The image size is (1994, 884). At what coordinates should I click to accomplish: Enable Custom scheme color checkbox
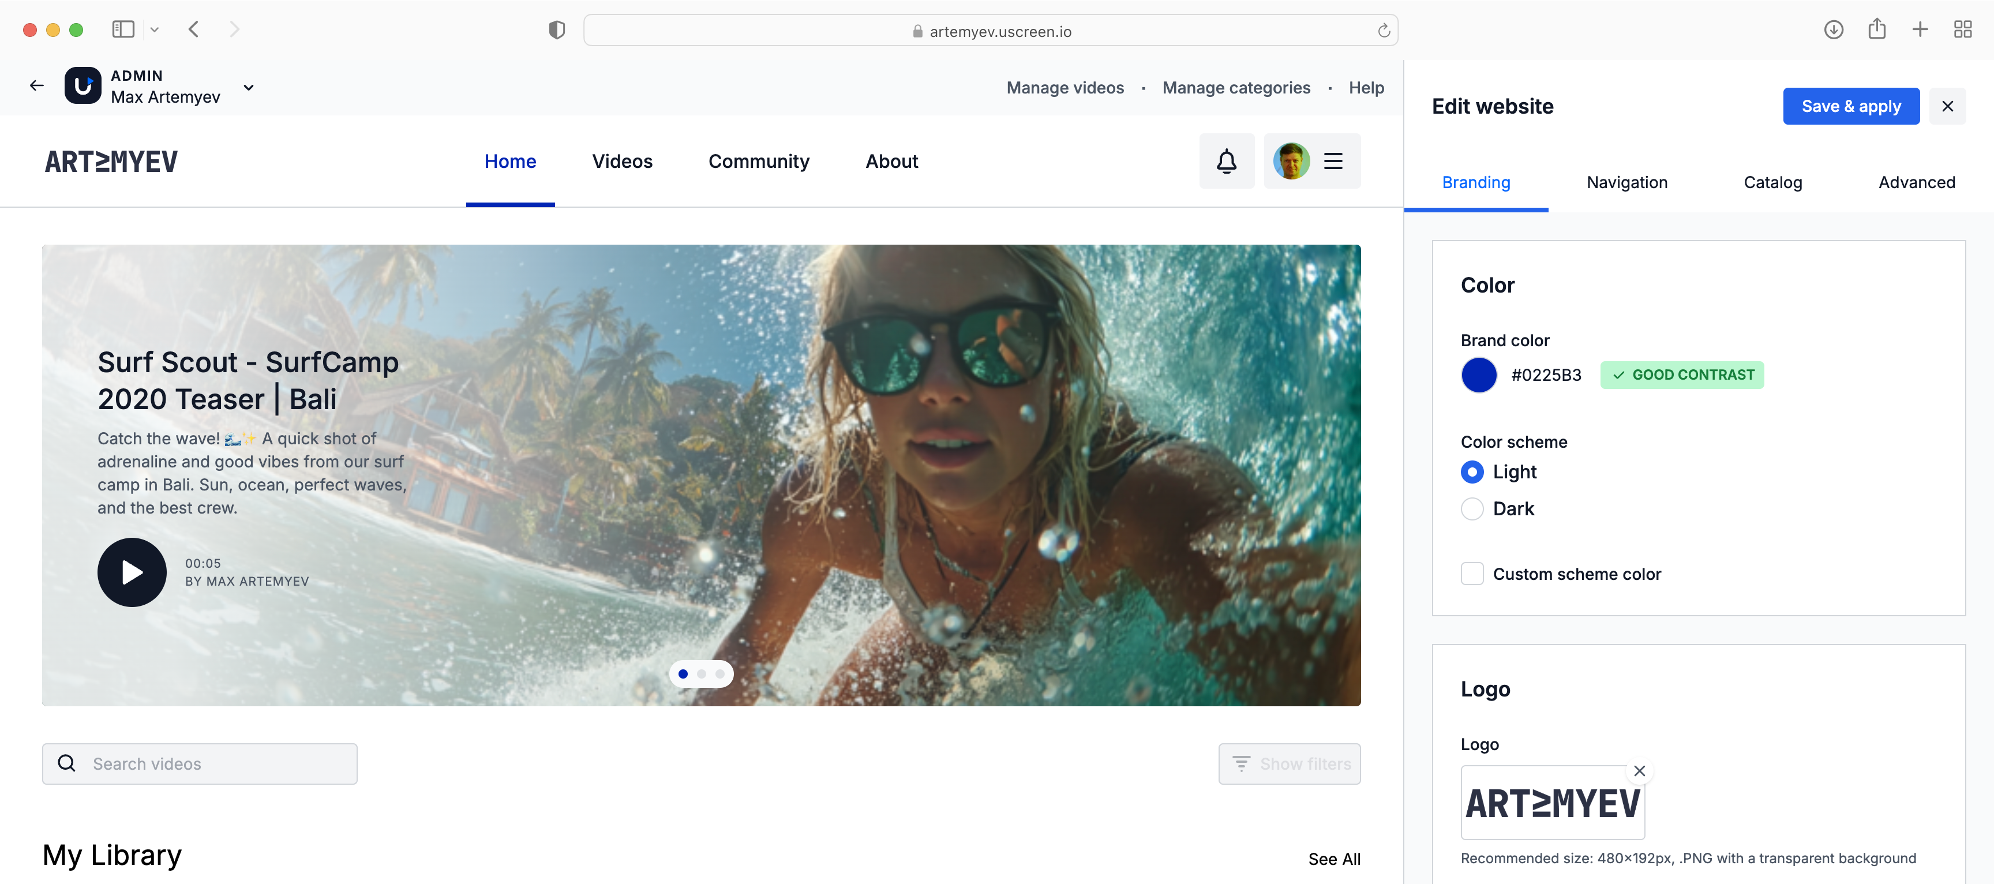[1471, 574]
